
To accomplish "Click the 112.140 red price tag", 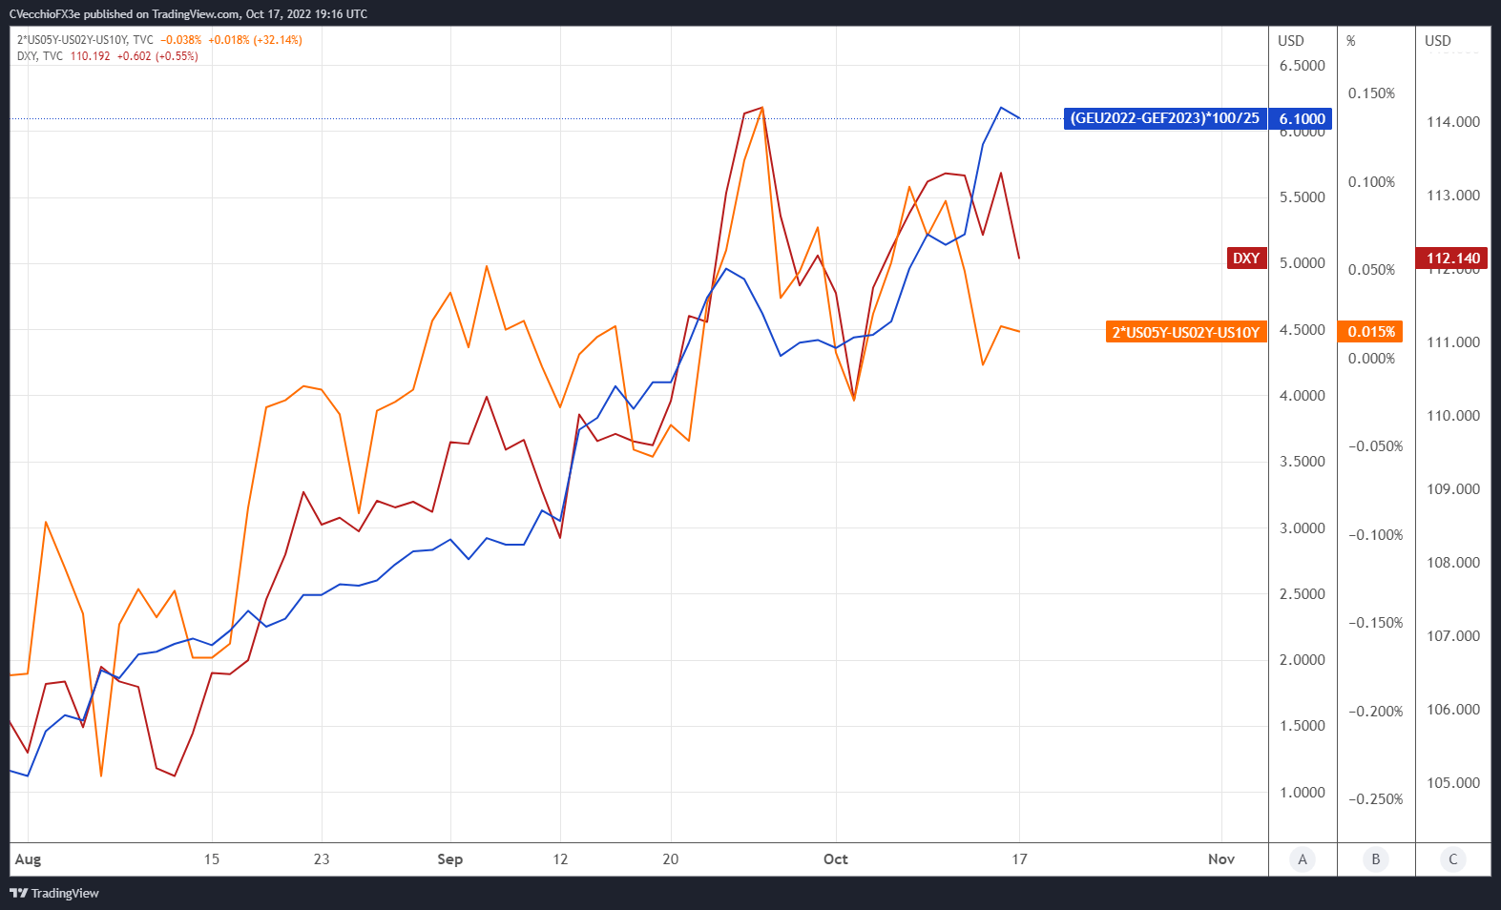I will coord(1453,258).
